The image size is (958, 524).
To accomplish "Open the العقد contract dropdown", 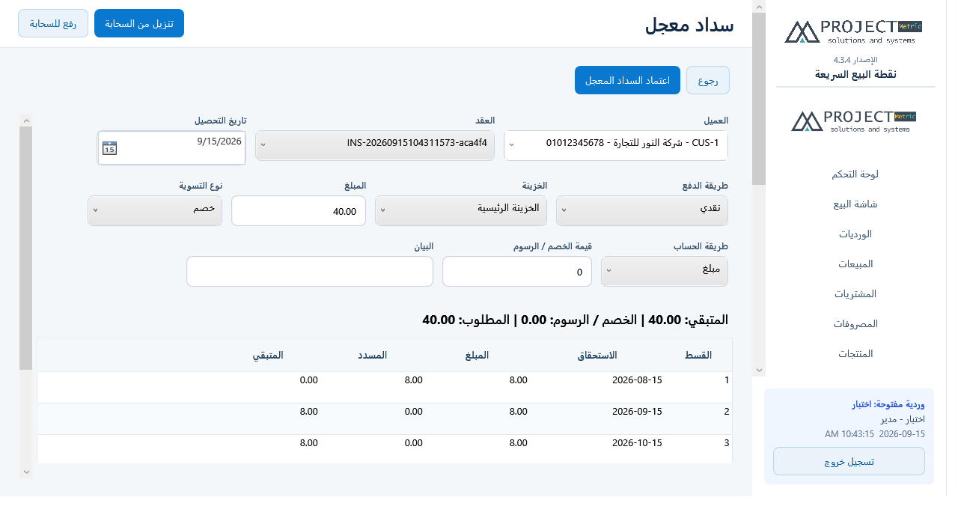I will (x=375, y=145).
